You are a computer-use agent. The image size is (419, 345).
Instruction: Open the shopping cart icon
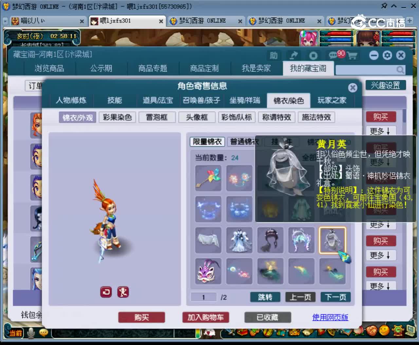pyautogui.click(x=352, y=56)
